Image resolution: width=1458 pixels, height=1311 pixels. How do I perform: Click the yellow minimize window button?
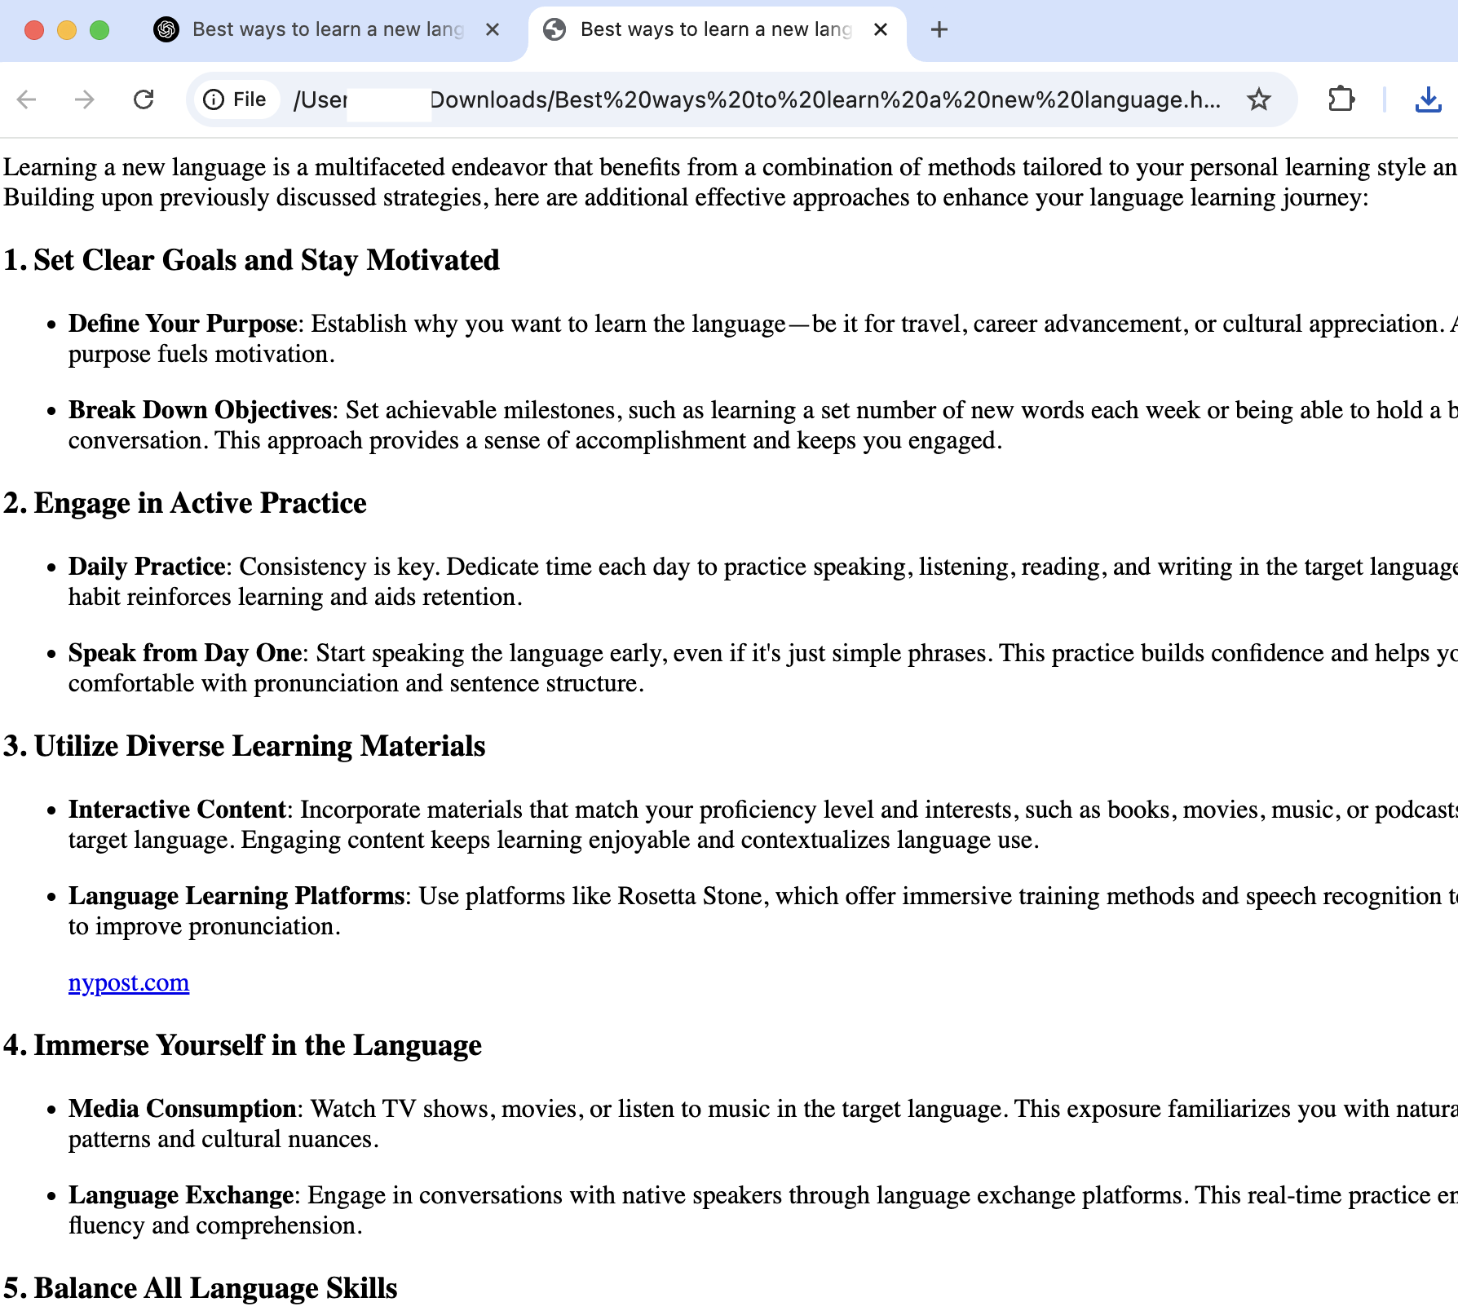pos(67,30)
